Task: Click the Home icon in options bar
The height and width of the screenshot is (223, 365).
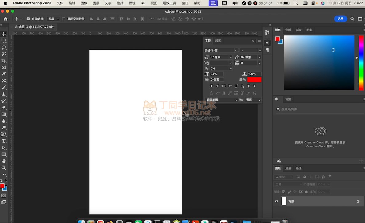Action: pyautogui.click(x=6, y=19)
